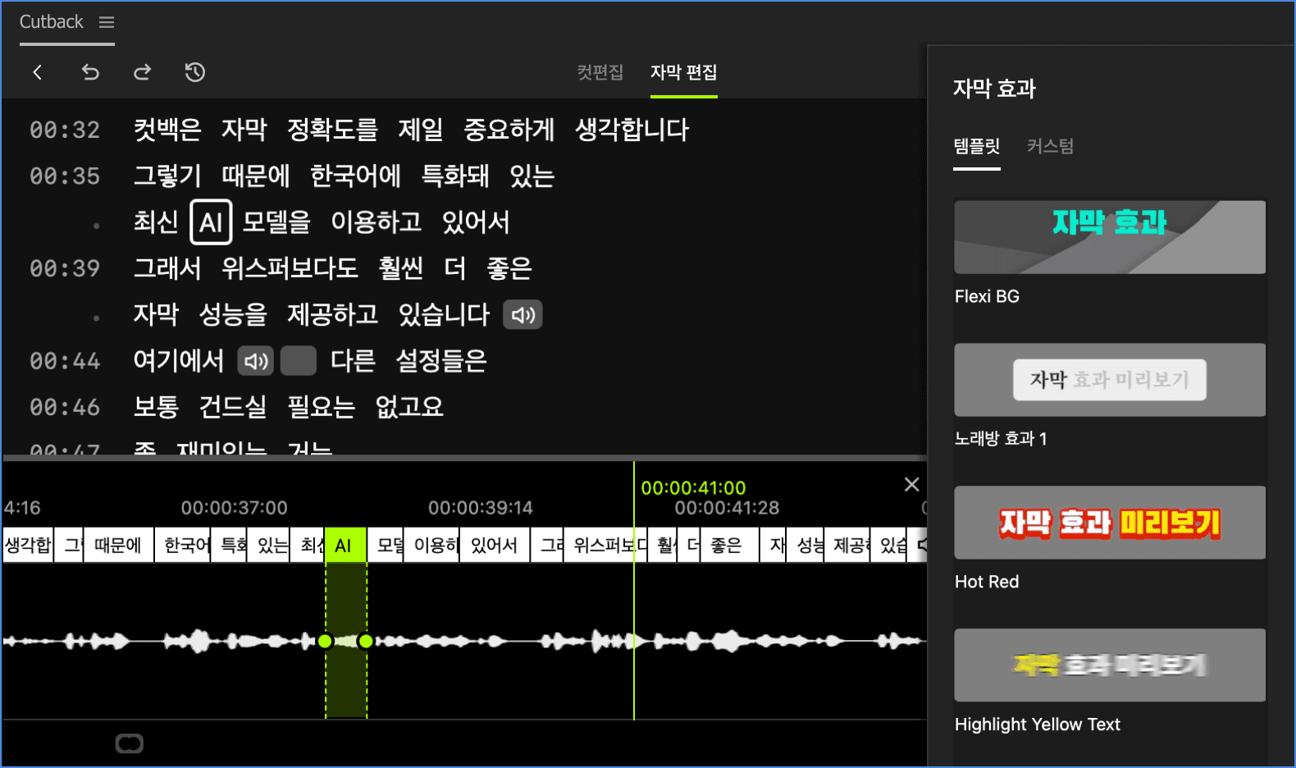Choose the Flexi BG subtitle template
This screenshot has height=768, width=1296.
click(1110, 237)
